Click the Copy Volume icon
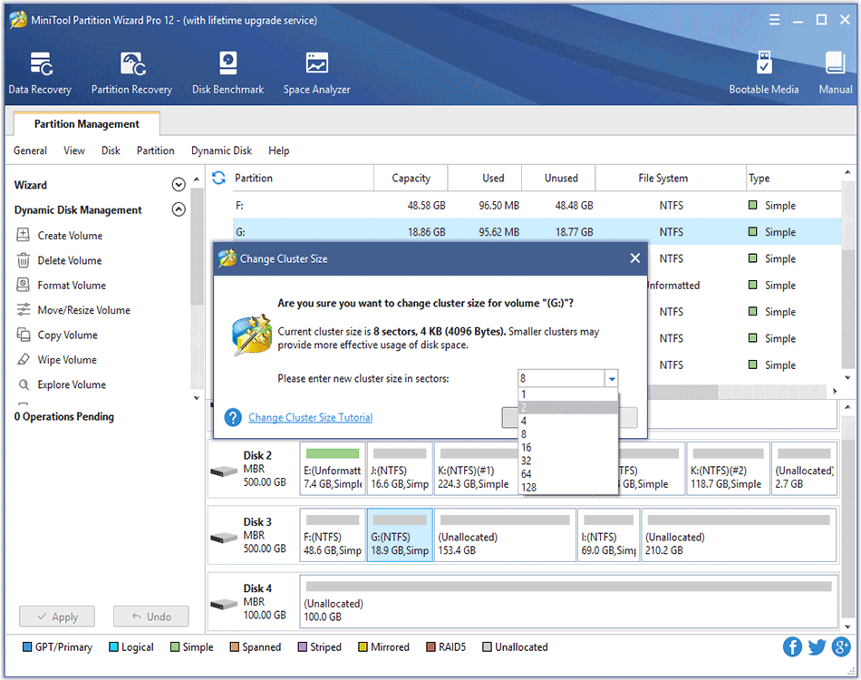The width and height of the screenshot is (861, 680). [23, 335]
